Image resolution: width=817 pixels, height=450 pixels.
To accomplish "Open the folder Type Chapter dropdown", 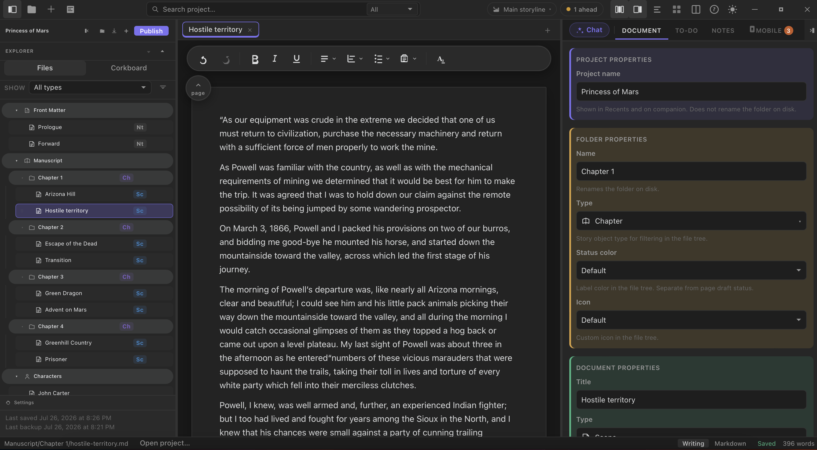I will coord(691,221).
